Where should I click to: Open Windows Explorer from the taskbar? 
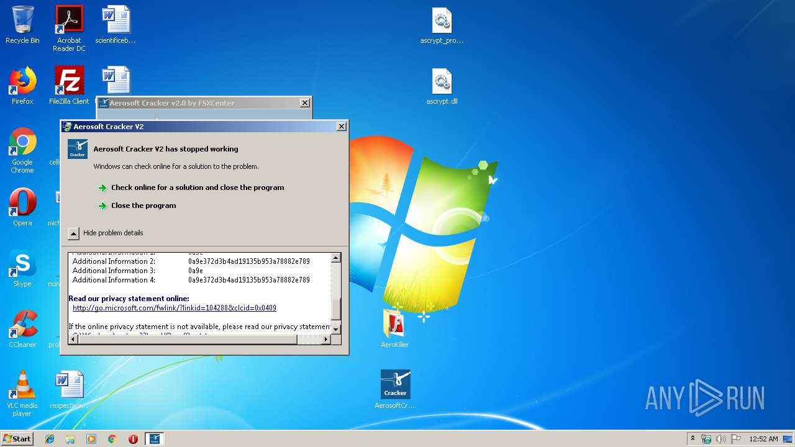70,439
